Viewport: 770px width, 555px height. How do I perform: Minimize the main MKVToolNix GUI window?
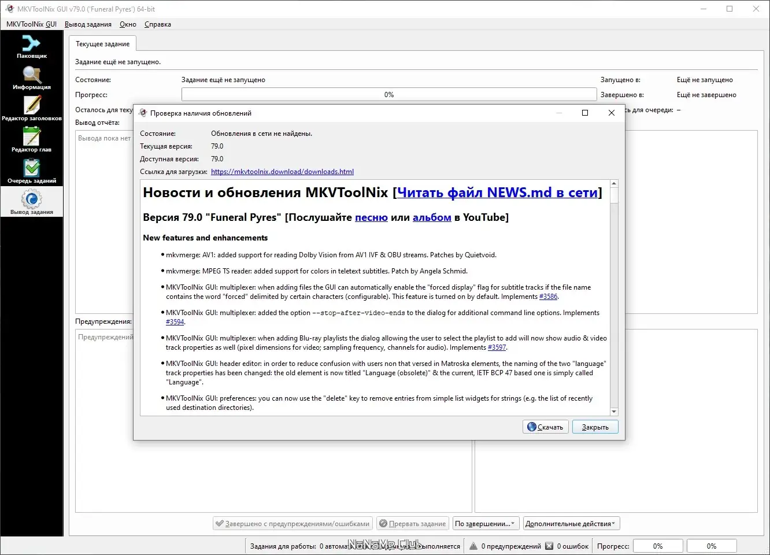(704, 9)
